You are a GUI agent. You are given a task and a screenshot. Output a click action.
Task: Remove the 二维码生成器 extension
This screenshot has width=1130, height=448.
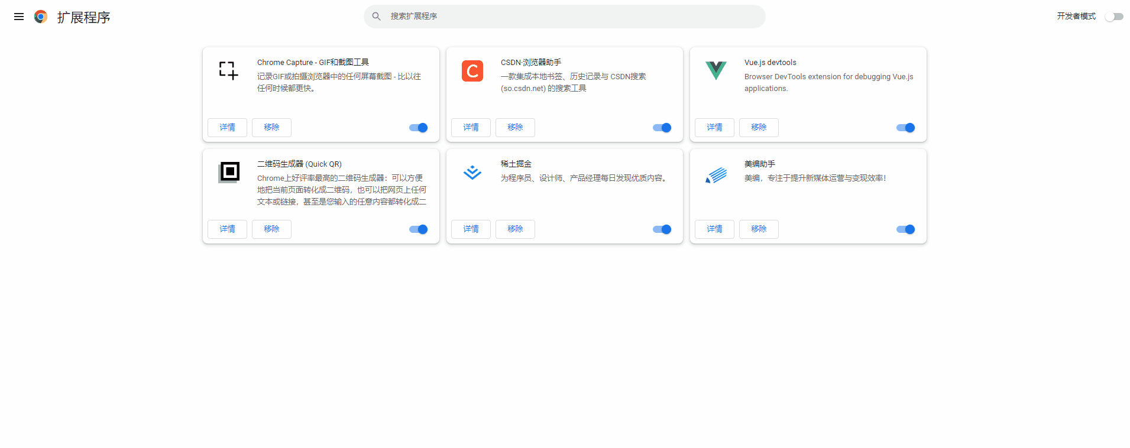coord(271,229)
